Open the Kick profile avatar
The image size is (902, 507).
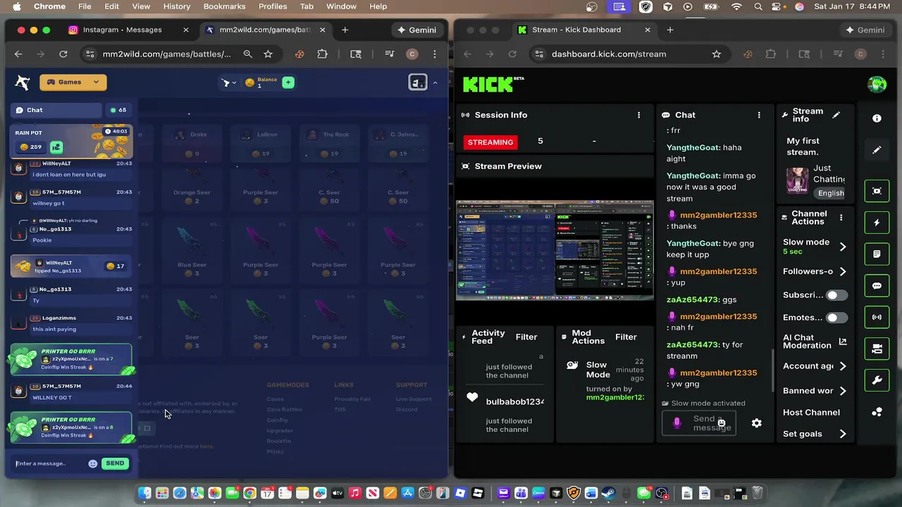(877, 84)
